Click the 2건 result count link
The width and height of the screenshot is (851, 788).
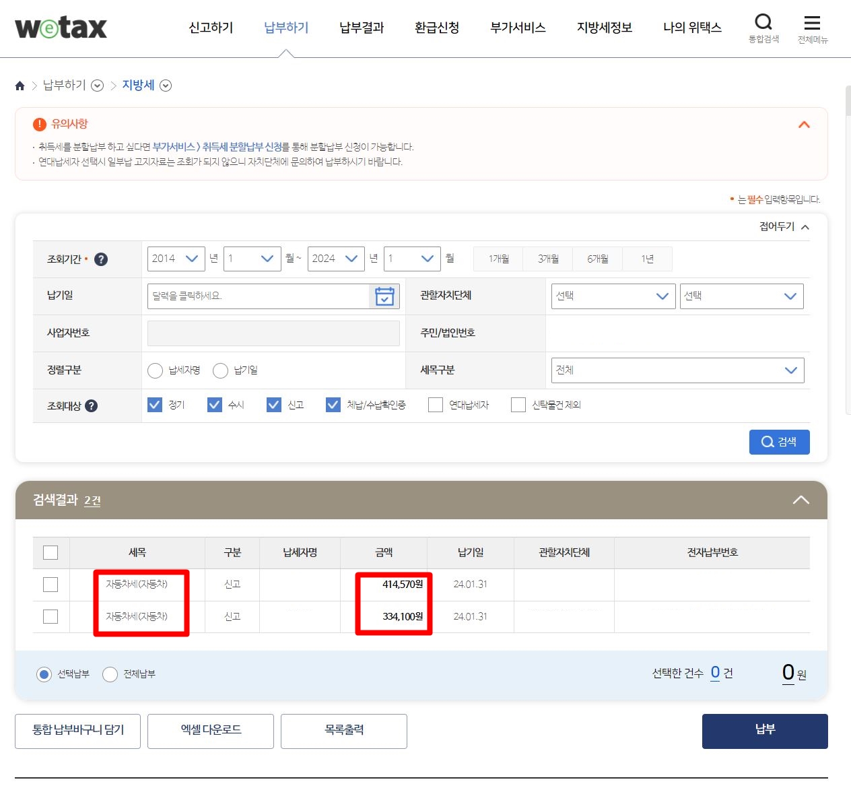(x=92, y=500)
